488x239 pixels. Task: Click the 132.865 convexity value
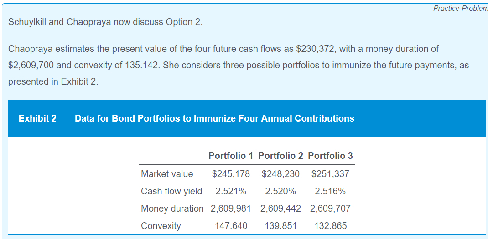point(330,226)
